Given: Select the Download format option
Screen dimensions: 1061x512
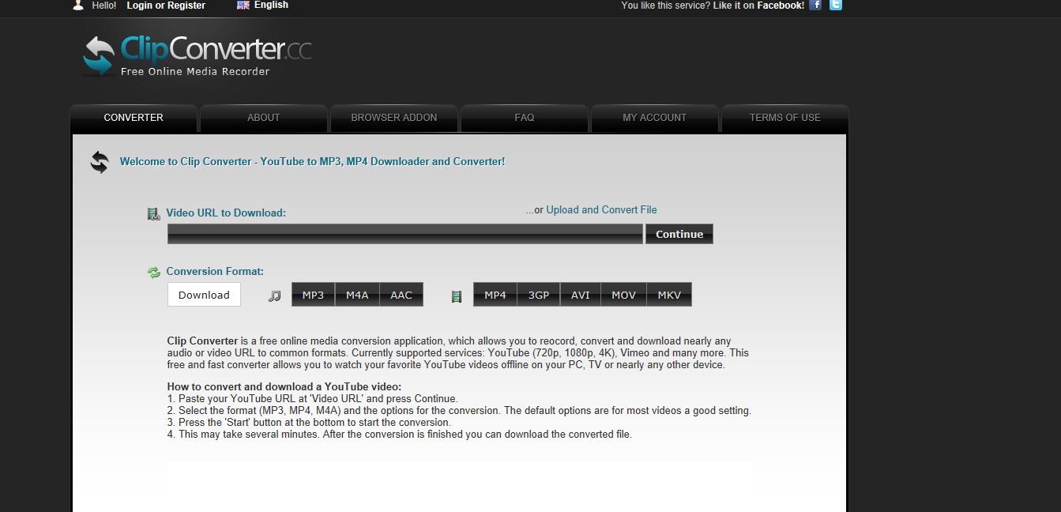Looking at the screenshot, I should point(204,295).
